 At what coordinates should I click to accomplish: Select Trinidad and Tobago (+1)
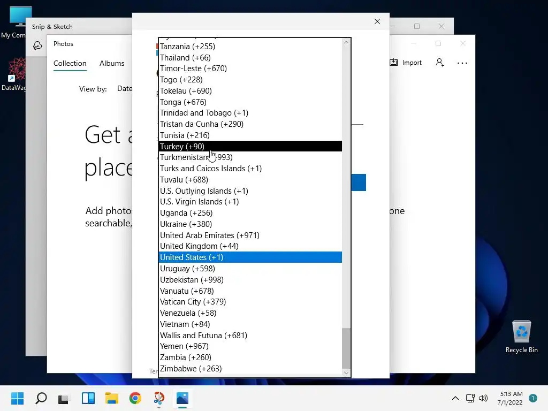(250, 113)
